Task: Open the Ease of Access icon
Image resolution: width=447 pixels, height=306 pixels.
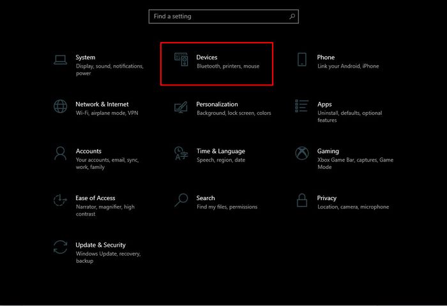Action: click(x=60, y=200)
